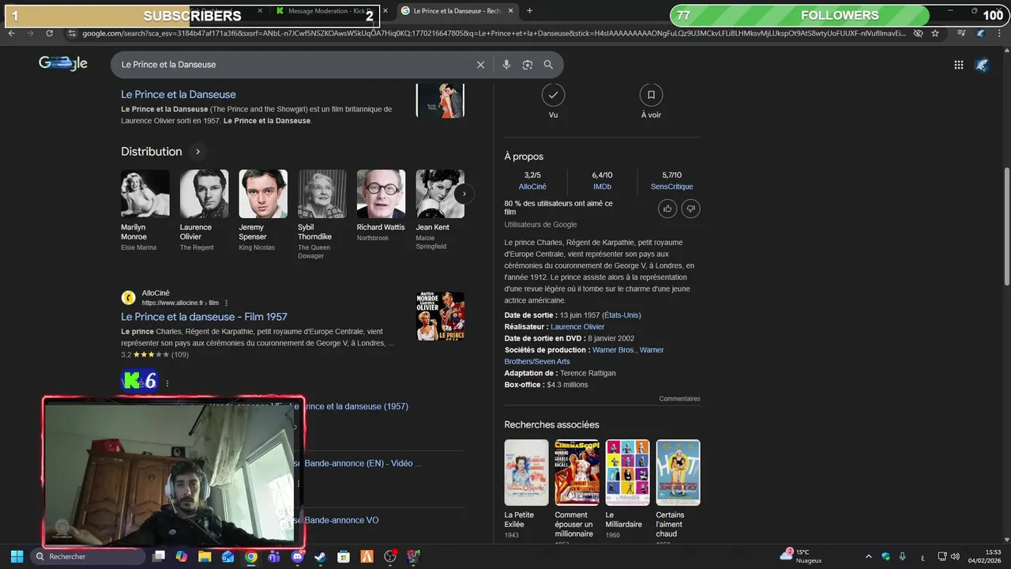Select Jeremy Spenser cast photo
The image size is (1011, 569).
[x=263, y=194]
